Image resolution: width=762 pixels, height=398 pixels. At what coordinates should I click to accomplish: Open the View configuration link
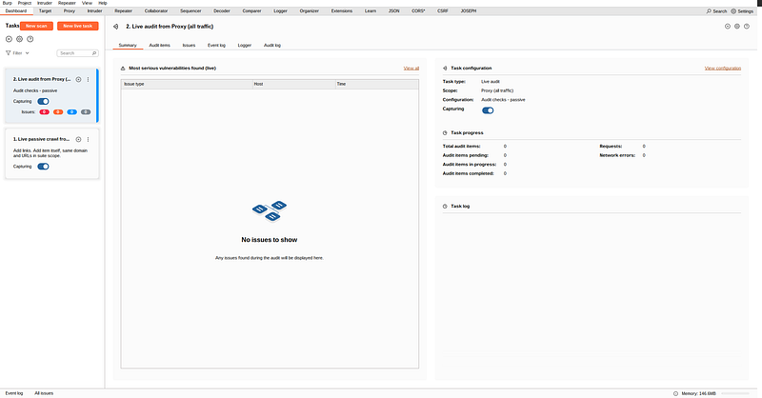pos(723,68)
